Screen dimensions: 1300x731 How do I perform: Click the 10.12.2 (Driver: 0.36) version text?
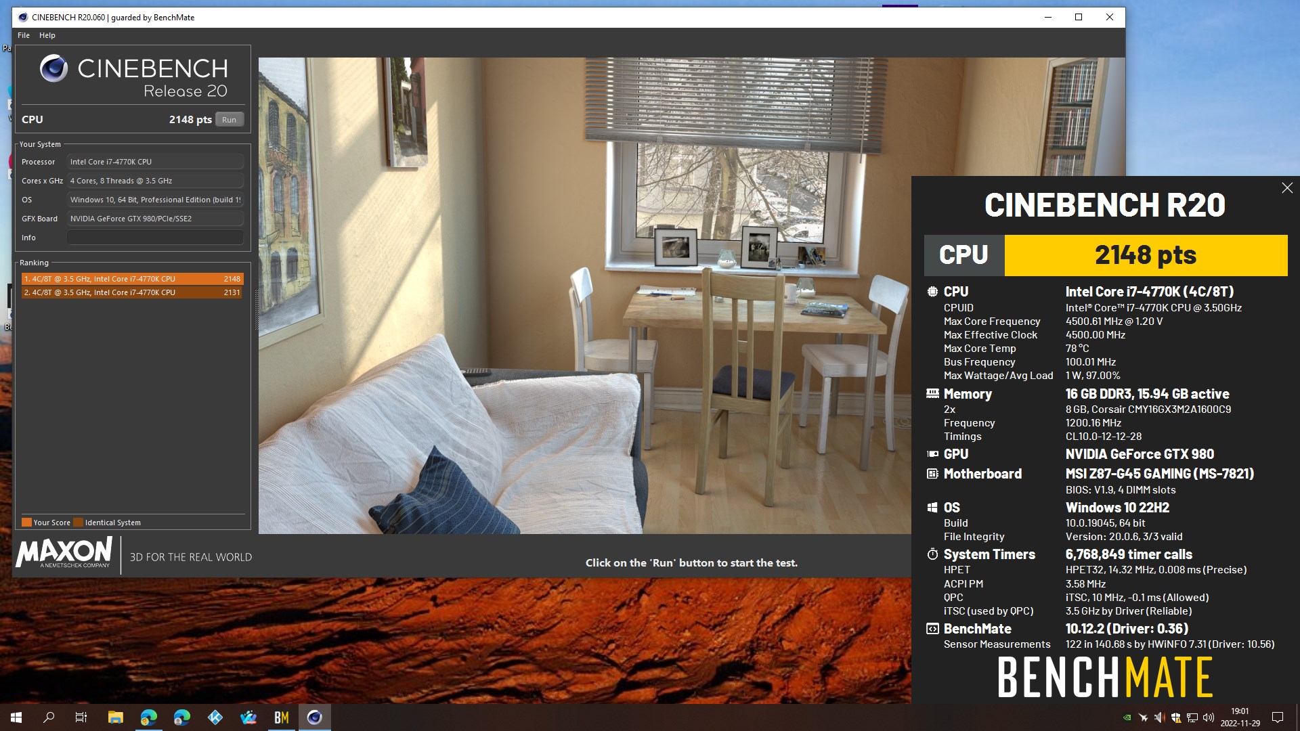tap(1127, 629)
